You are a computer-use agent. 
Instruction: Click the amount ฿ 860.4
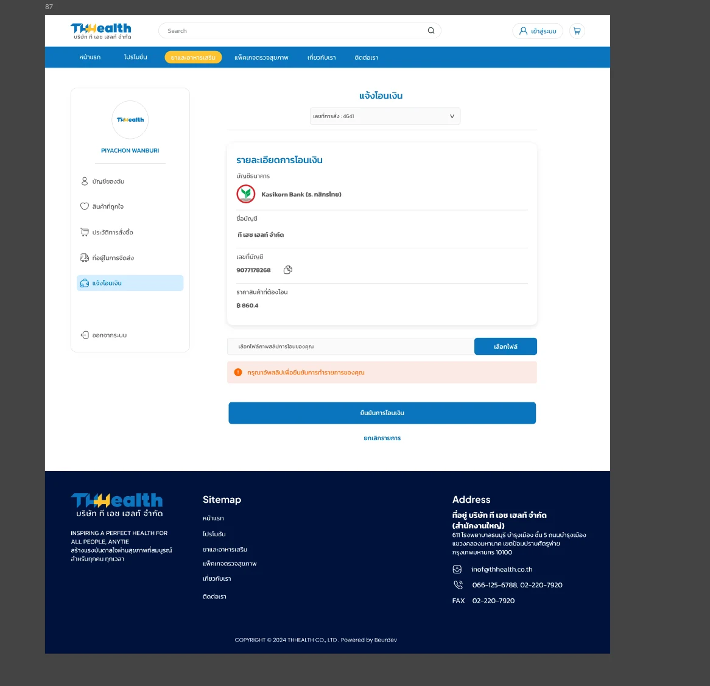[x=247, y=306]
